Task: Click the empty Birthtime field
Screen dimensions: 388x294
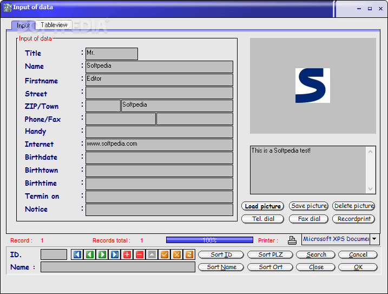Action: point(159,184)
